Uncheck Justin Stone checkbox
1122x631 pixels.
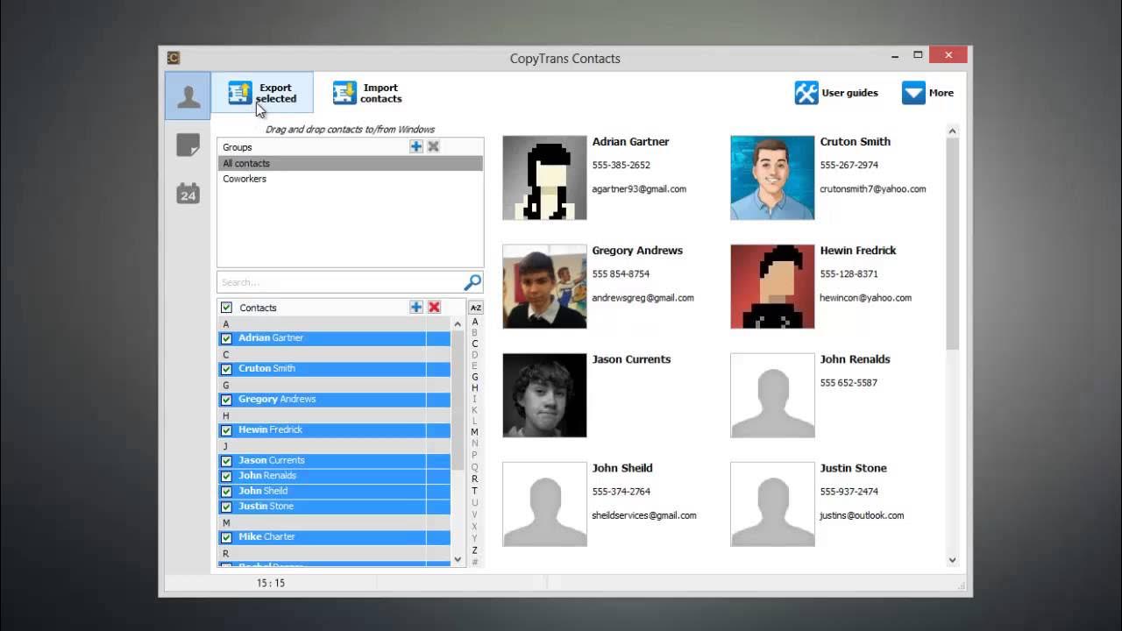226,507
